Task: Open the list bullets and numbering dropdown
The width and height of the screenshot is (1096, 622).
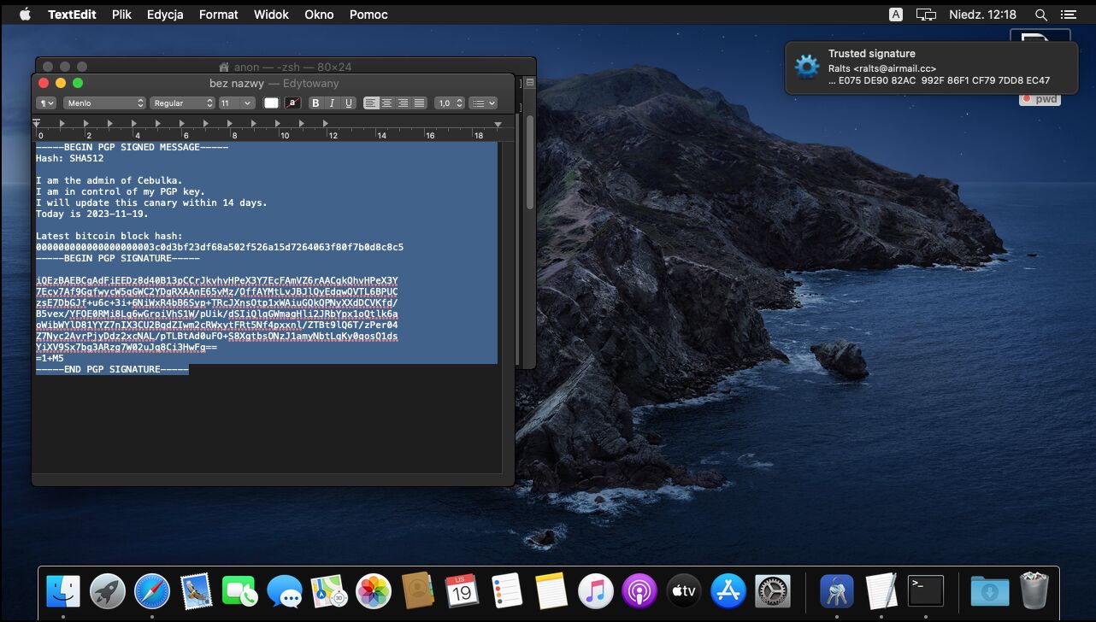Action: click(x=483, y=103)
